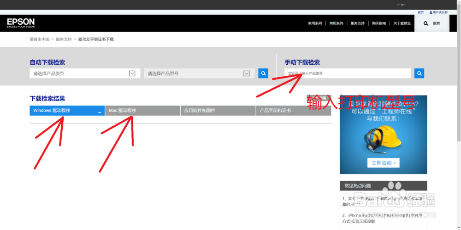Screen dimensions: 461x230
Task: Click the 手动下载检索 heading
Action: (302, 62)
